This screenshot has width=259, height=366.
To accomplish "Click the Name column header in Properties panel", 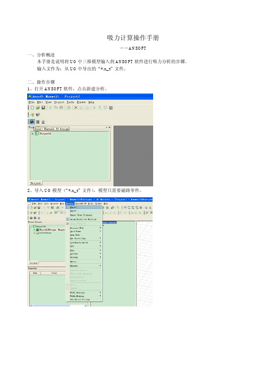I will (x=35, y=273).
